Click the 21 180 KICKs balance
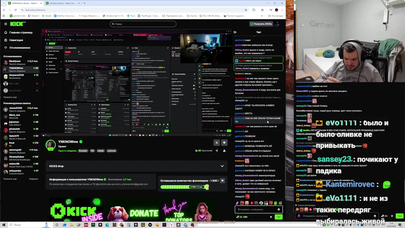405x228 pixels. pos(242,217)
